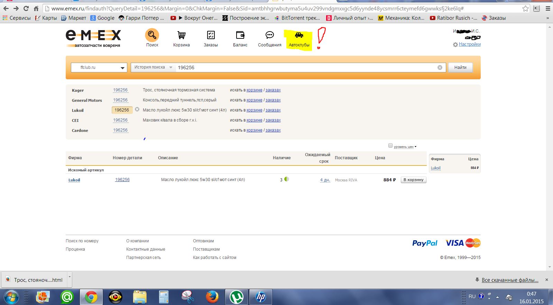Search Kager part in корзине

pyautogui.click(x=254, y=90)
